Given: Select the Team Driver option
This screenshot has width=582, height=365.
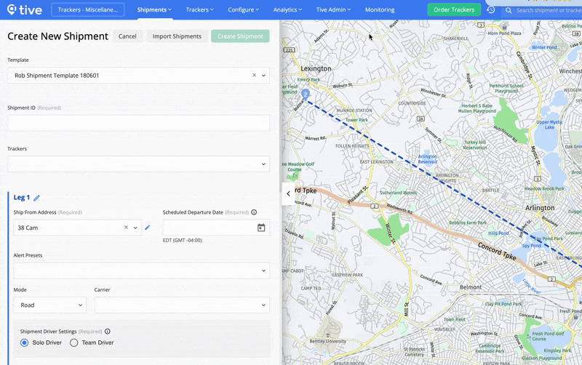Looking at the screenshot, I should 74,342.
